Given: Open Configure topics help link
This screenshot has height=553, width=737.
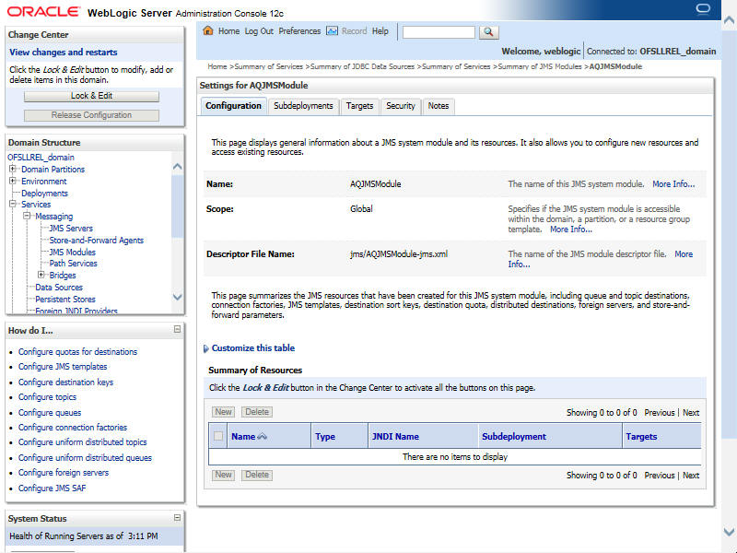Looking at the screenshot, I should click(48, 397).
